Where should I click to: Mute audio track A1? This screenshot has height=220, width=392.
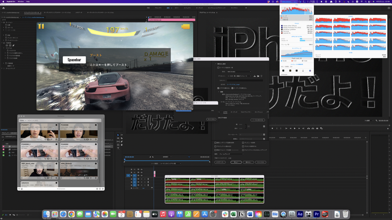(141, 179)
